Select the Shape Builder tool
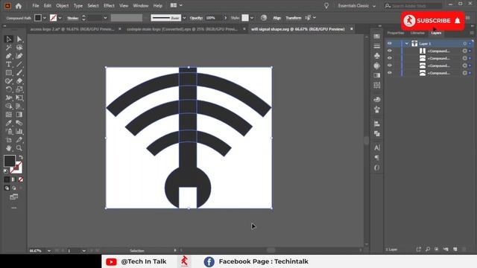The image size is (477, 268). (x=8, y=106)
